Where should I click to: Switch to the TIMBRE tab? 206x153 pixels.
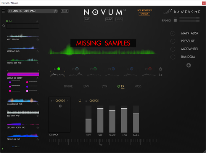coord(68,86)
